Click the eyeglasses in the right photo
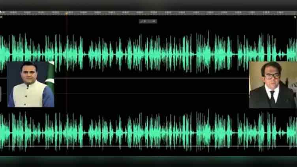Screen dimensions: 297x167 click(x=271, y=76)
